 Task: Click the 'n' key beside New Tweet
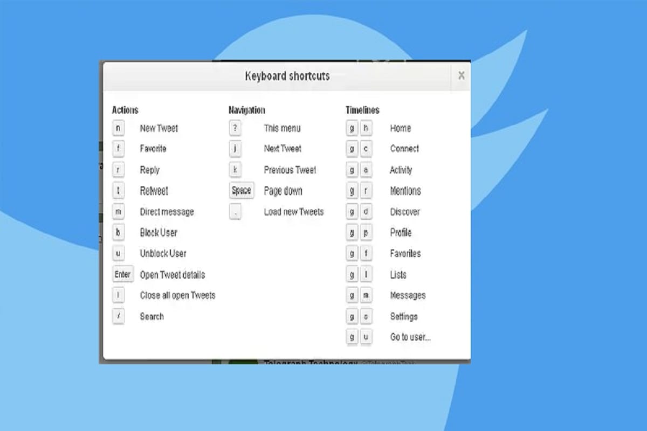click(x=118, y=128)
